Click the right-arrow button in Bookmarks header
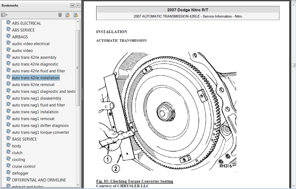 78,5
